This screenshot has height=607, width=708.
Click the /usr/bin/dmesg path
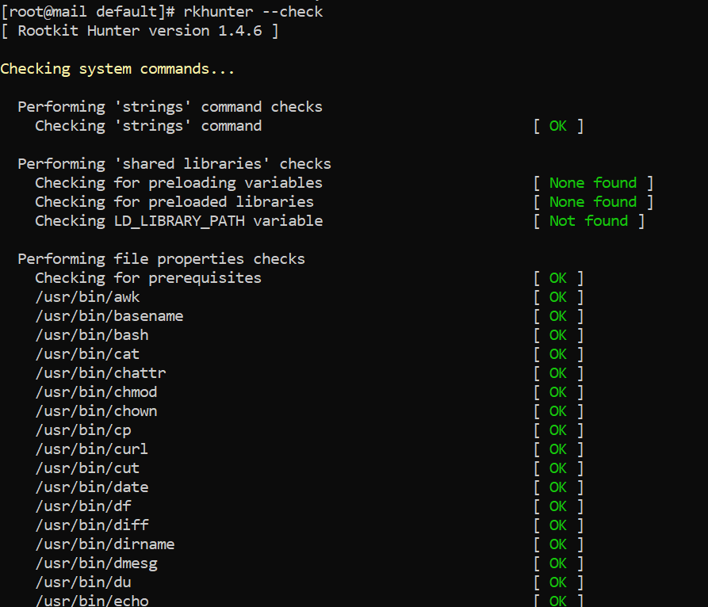(x=96, y=563)
